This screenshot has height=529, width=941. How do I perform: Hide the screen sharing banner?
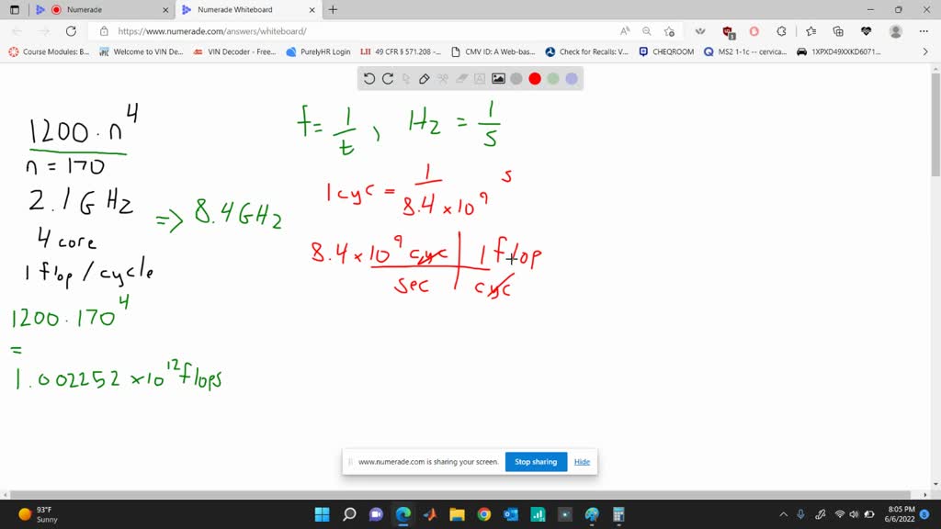[x=582, y=461]
